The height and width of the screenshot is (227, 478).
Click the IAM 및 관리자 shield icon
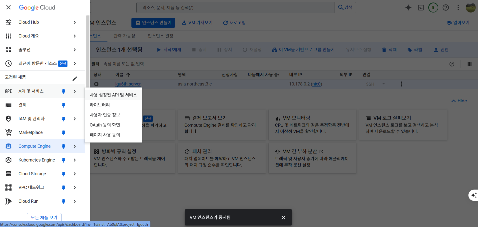[x=8, y=119]
